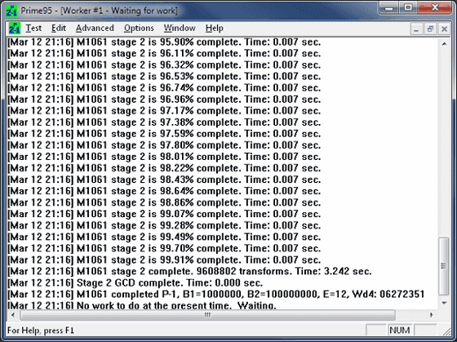Viewport: 457px width, 342px height.
Task: Open the Advanced menu
Action: click(95, 29)
